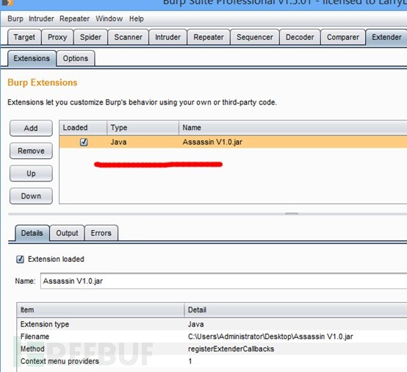Select the Options sub-tab under Extender
The image size is (407, 372).
click(76, 59)
